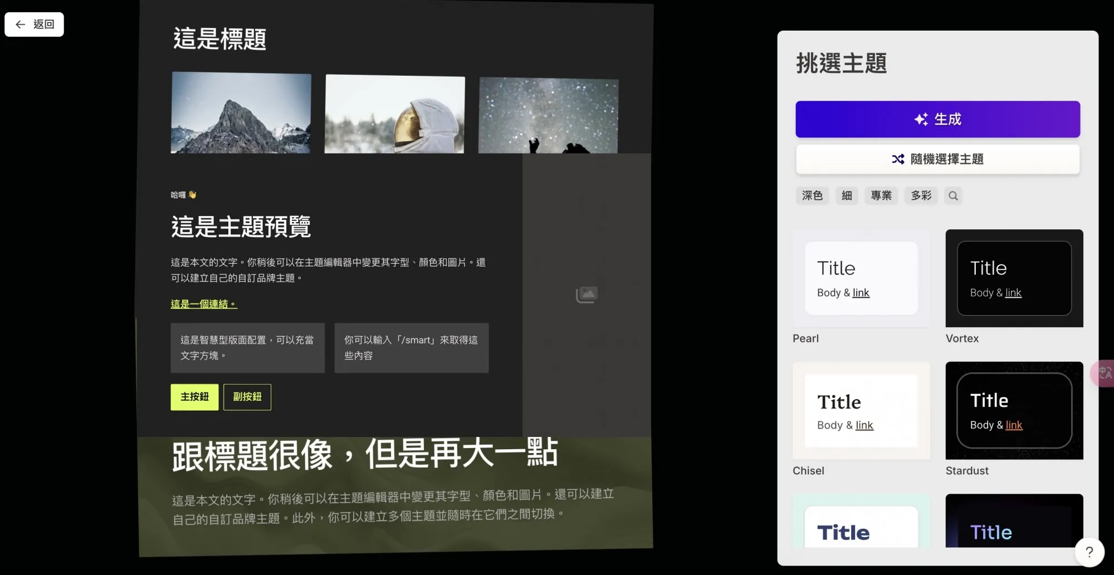Open theme search magnifier icon
The image size is (1114, 575).
[953, 195]
